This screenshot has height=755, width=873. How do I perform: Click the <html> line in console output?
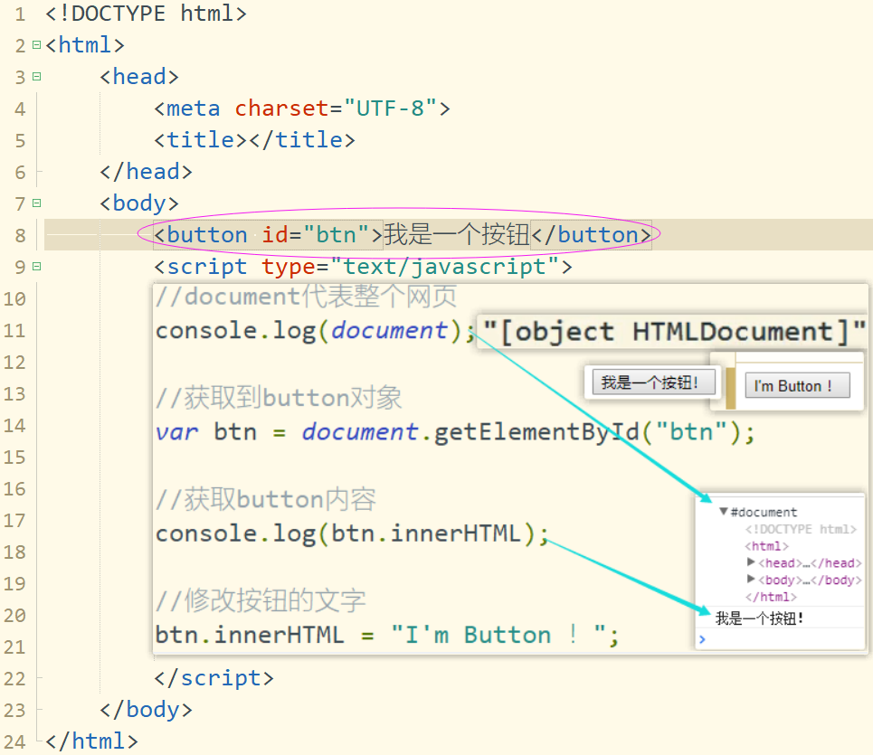766,546
